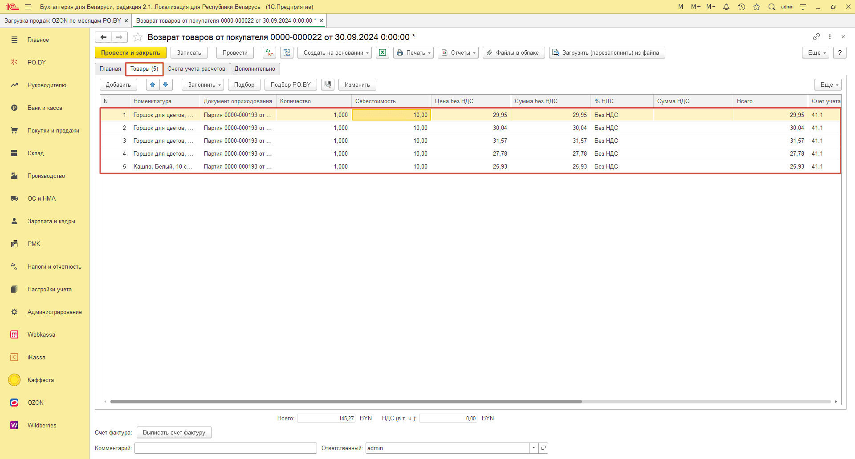Click Выписать счет-фактуру button

click(174, 432)
